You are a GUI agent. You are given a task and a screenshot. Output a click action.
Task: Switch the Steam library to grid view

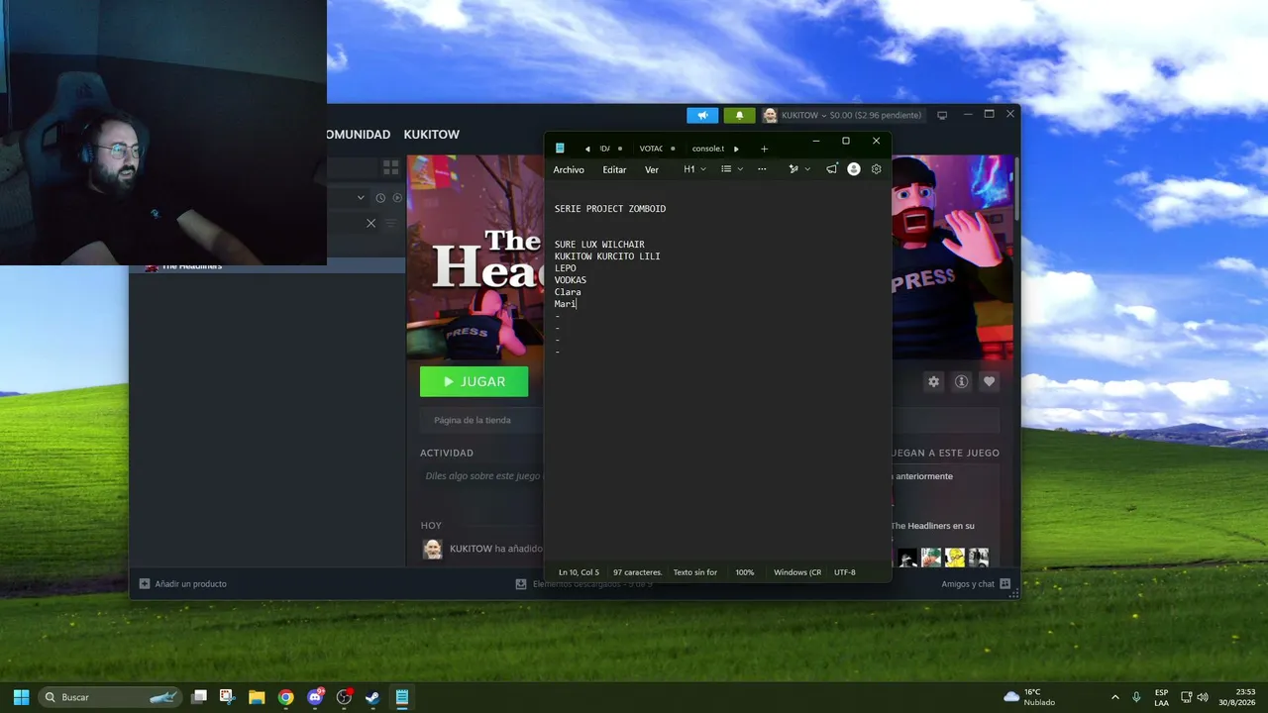[390, 168]
